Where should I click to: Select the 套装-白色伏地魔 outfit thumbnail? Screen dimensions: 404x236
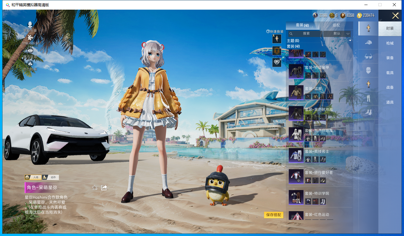click(x=296, y=134)
